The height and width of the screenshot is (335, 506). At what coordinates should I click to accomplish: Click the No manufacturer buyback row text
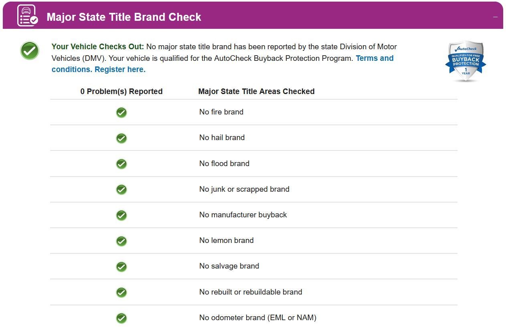[x=243, y=215]
